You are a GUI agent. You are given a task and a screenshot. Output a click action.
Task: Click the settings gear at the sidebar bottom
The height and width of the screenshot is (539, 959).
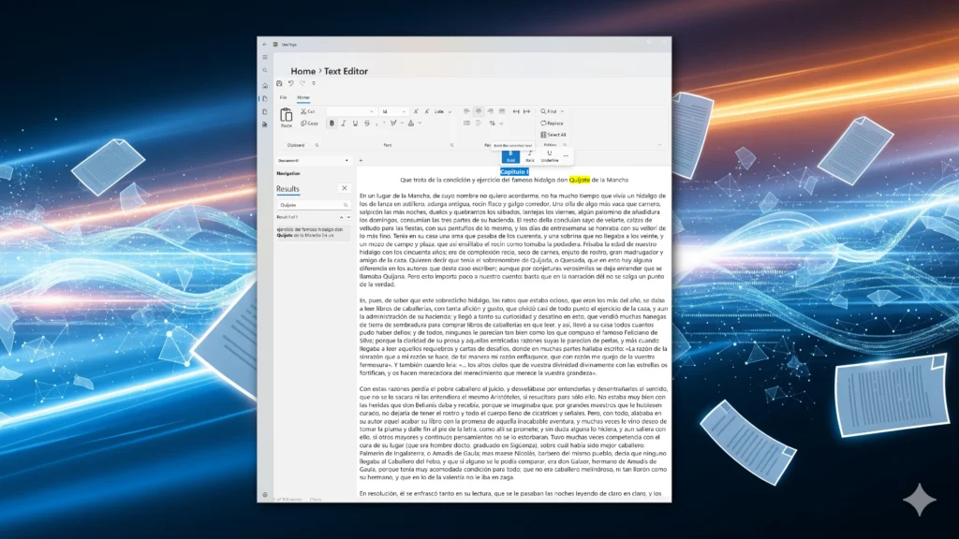click(265, 495)
